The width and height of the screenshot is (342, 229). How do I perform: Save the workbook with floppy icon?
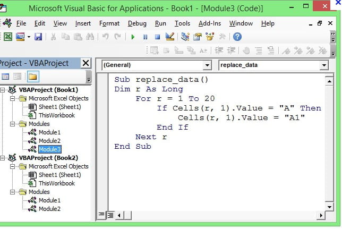click(x=38, y=37)
